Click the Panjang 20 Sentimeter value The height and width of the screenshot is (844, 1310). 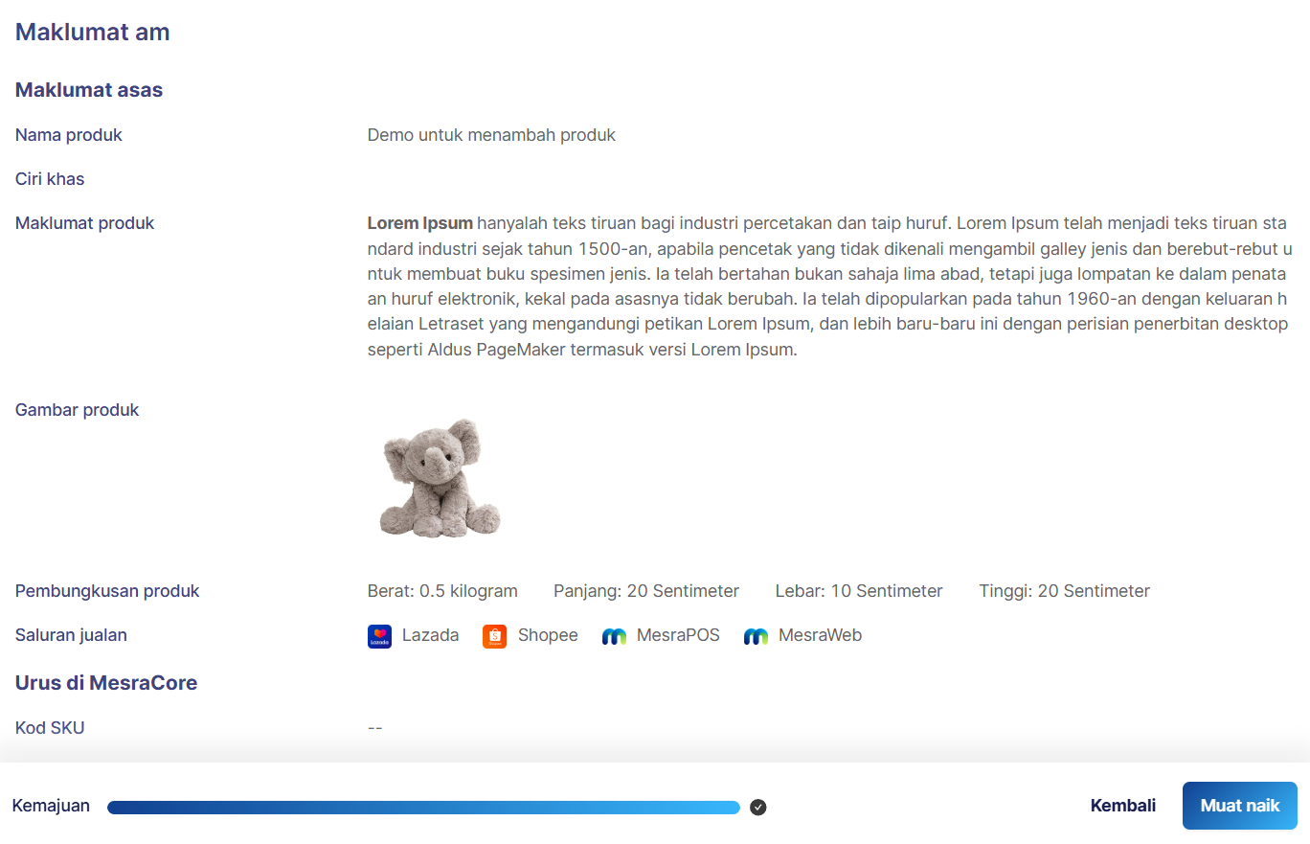[646, 591]
